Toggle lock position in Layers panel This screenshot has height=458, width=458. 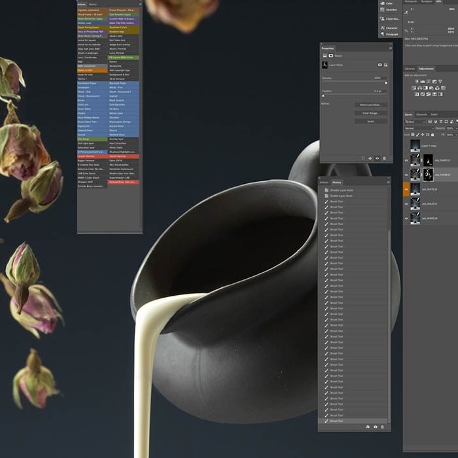click(x=423, y=135)
